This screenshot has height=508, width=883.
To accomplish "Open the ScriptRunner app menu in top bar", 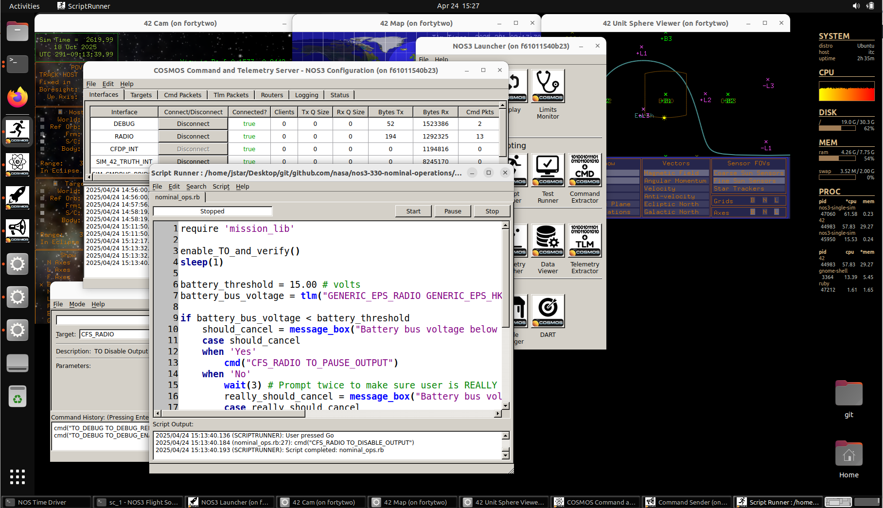I will click(84, 6).
